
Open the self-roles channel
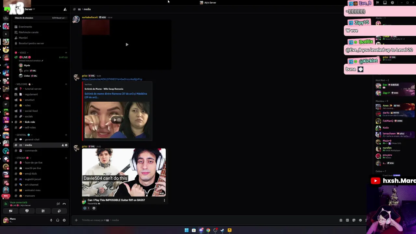(x=30, y=127)
